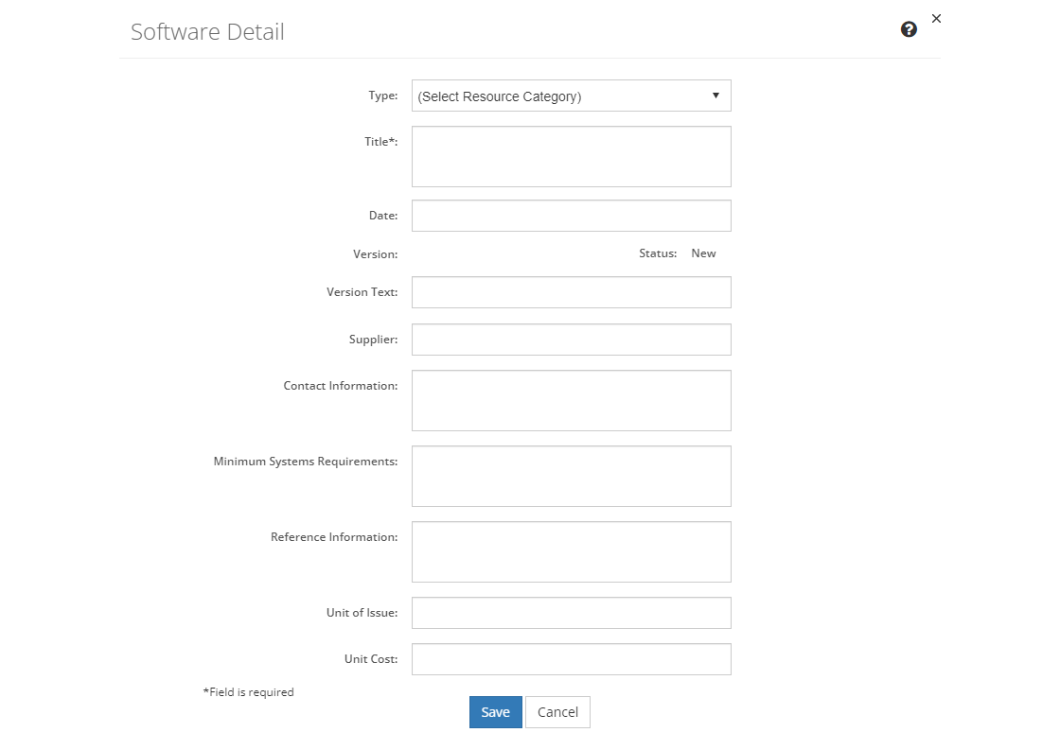Image resolution: width=1060 pixels, height=750 pixels.
Task: Click the Contact Information text area
Action: pyautogui.click(x=572, y=401)
